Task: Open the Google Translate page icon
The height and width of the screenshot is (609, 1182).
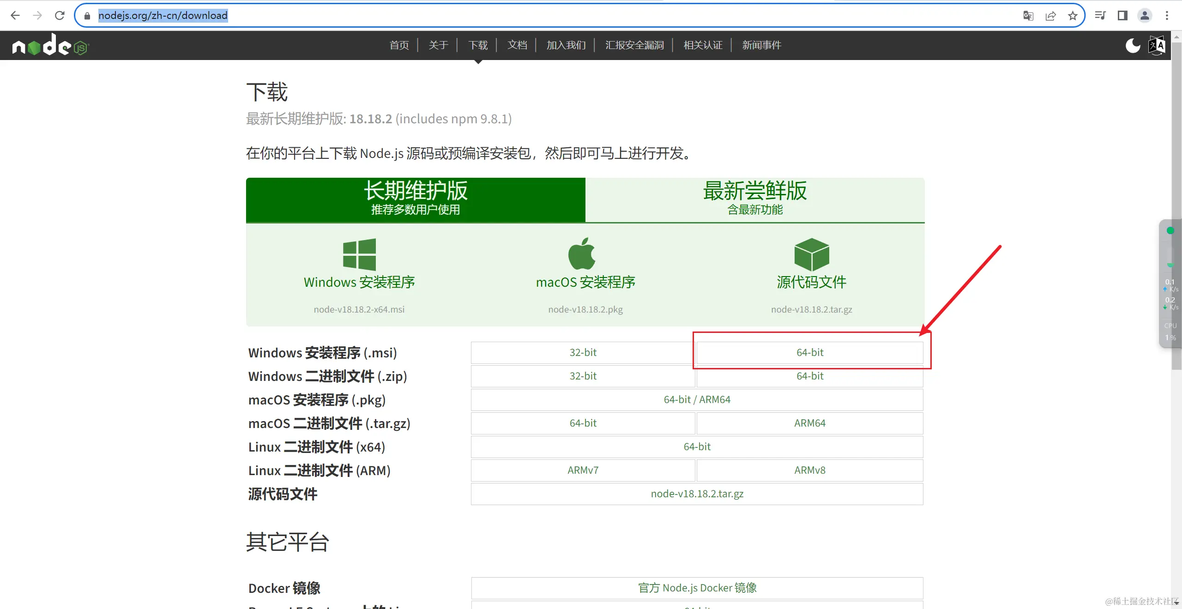Action: pyautogui.click(x=1028, y=16)
